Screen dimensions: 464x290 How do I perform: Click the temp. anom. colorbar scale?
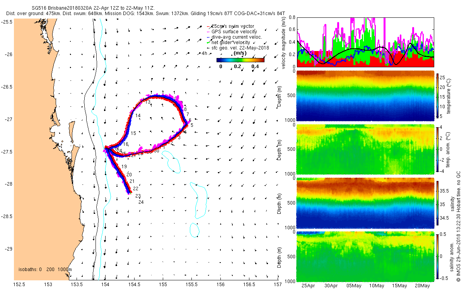[x=438, y=148]
